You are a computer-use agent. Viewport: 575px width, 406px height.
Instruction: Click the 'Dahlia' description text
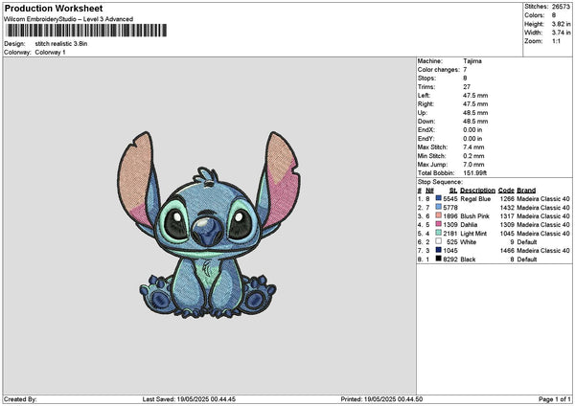(x=469, y=225)
